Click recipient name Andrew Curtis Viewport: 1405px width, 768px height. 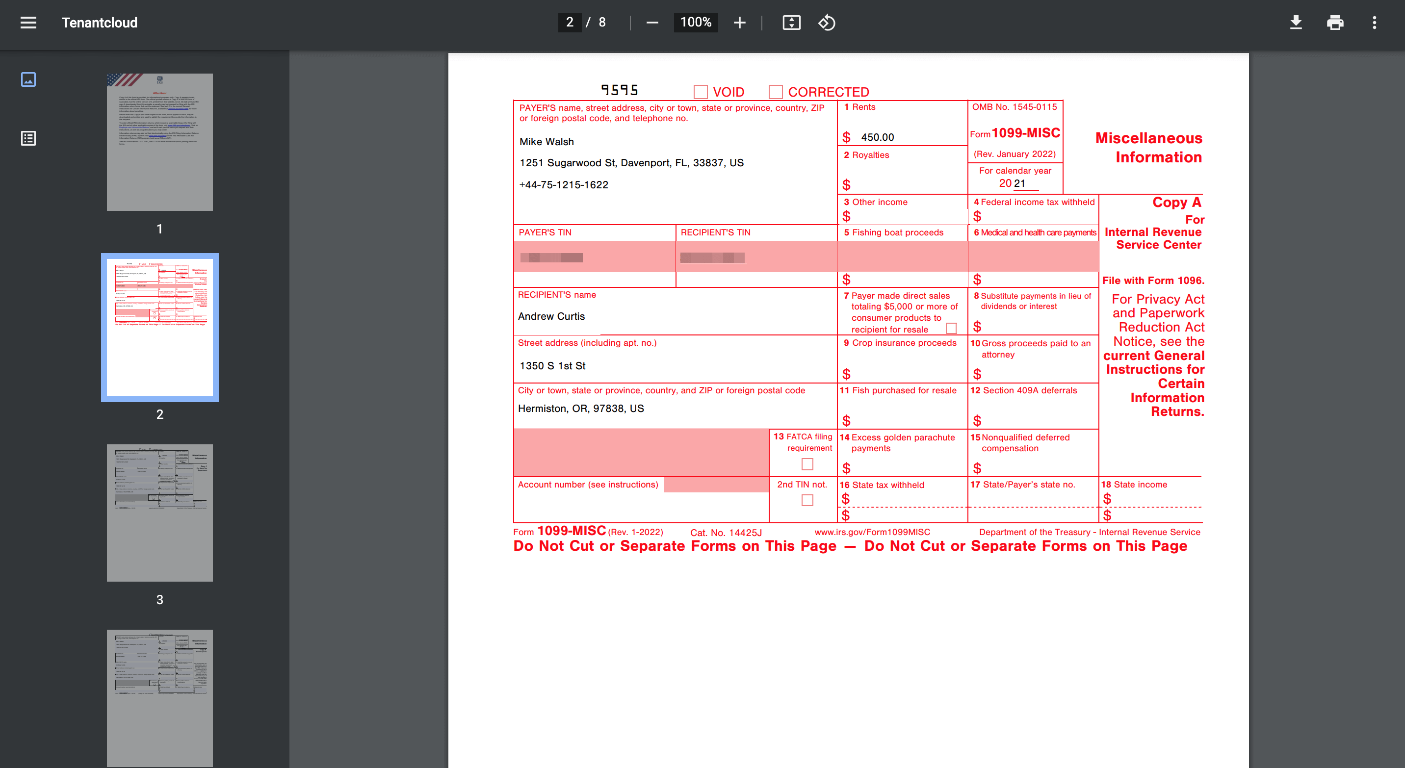[551, 316]
